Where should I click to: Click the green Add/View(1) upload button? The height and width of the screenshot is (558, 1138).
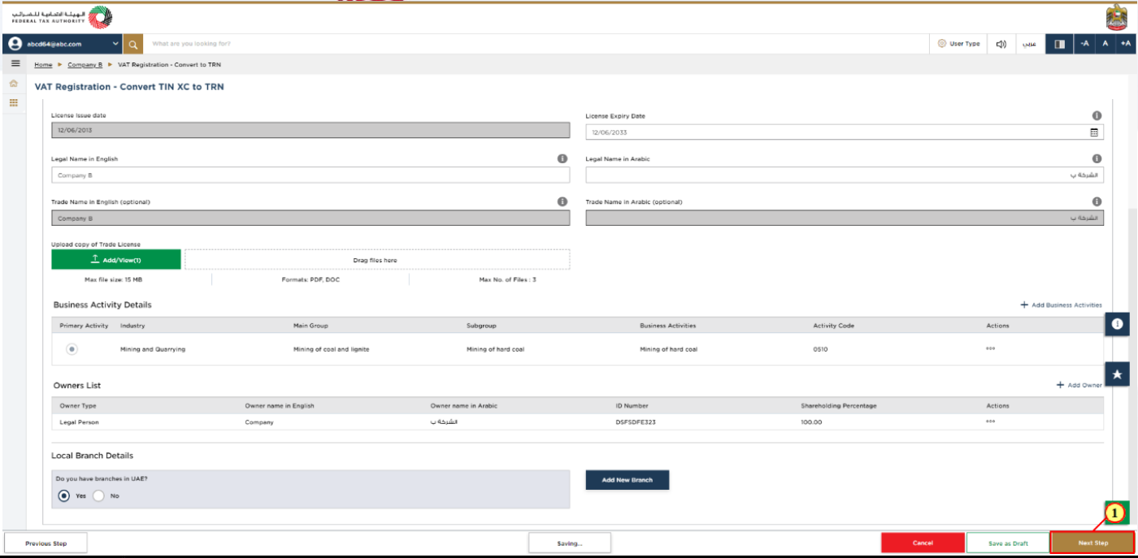tap(116, 259)
